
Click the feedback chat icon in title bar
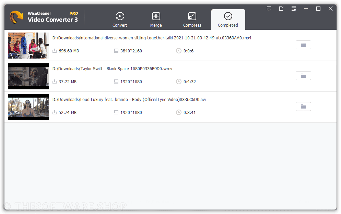(x=269, y=9)
